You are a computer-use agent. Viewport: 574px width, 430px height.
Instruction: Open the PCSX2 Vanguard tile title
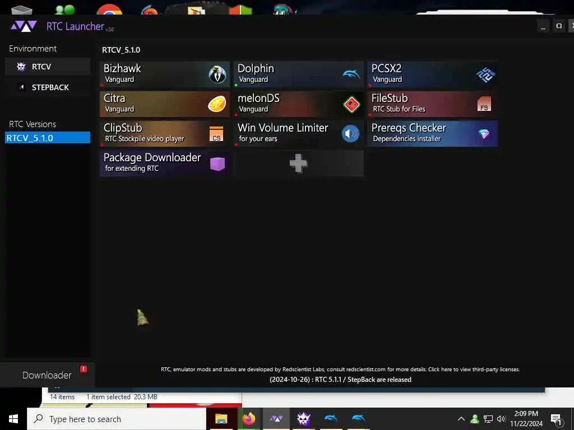coord(386,68)
